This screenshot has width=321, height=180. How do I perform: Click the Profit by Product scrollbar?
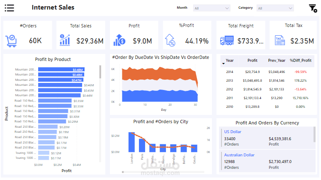point(100,72)
